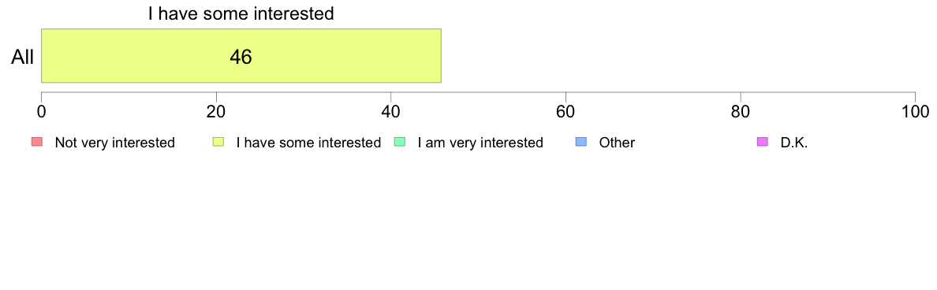Click the red Not very interested swatch

pyautogui.click(x=36, y=142)
